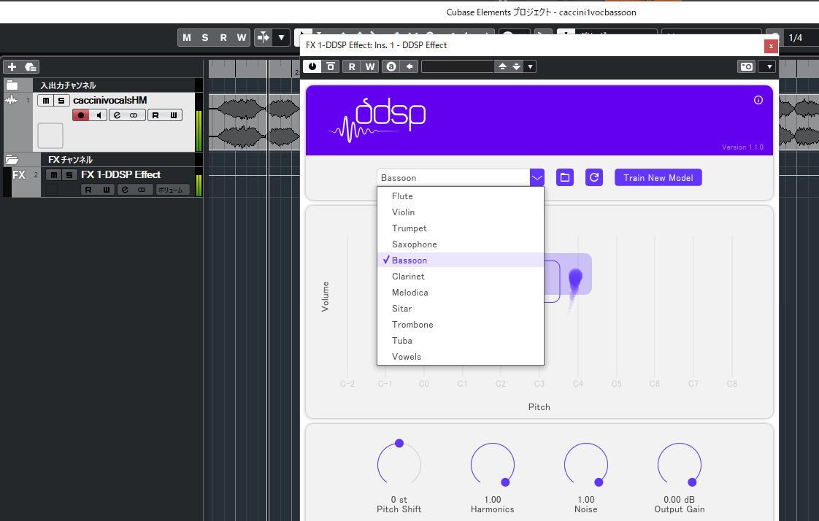
Task: Click the Train New Model button
Action: coord(657,177)
